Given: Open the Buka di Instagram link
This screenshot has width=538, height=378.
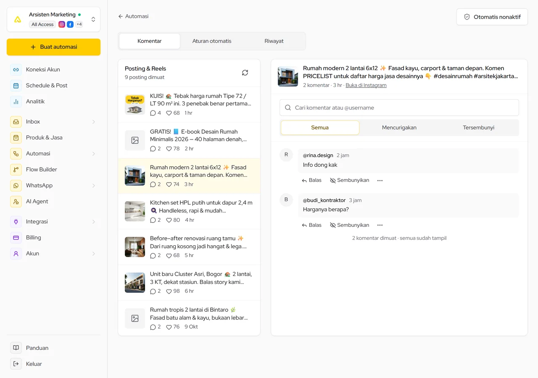Looking at the screenshot, I should click(366, 85).
